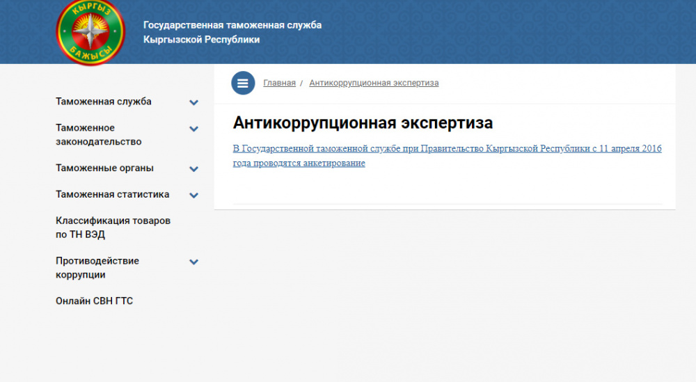Click the Kyrgyz customs emblem logo

[90, 32]
